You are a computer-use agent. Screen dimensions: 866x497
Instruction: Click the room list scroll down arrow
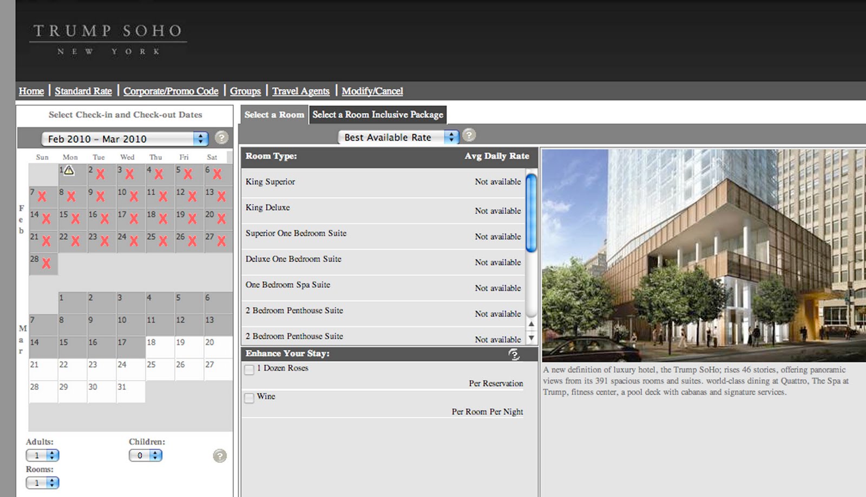(x=532, y=338)
